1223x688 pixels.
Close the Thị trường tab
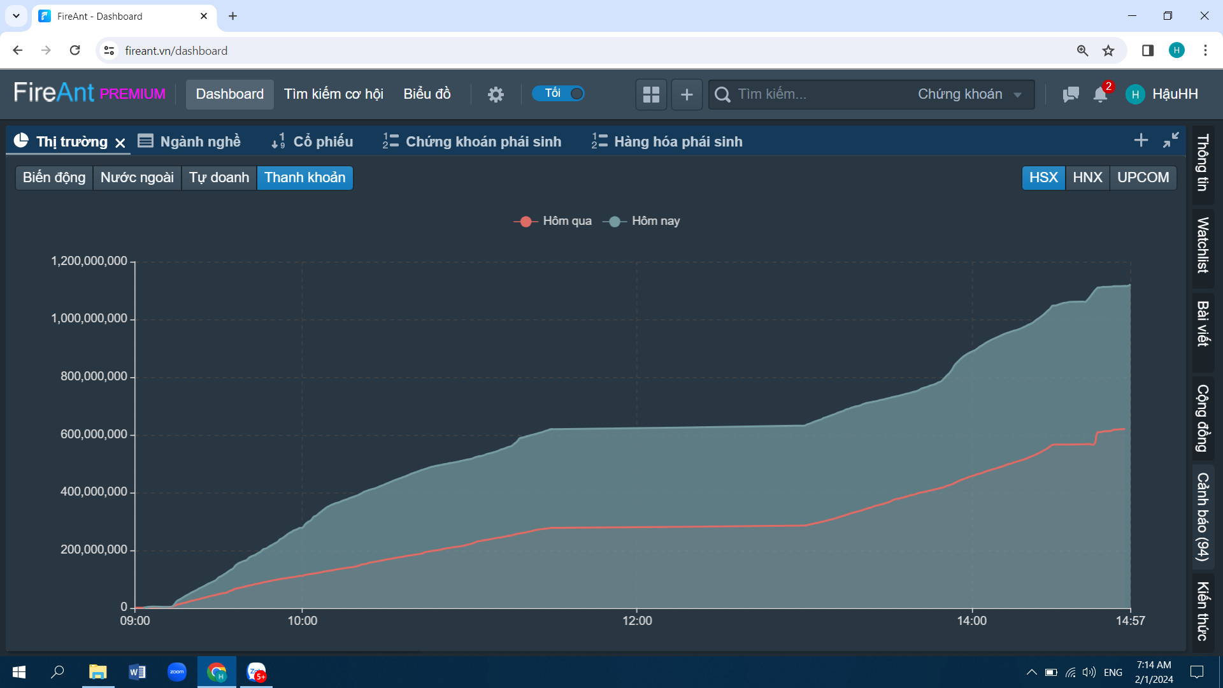[120, 143]
